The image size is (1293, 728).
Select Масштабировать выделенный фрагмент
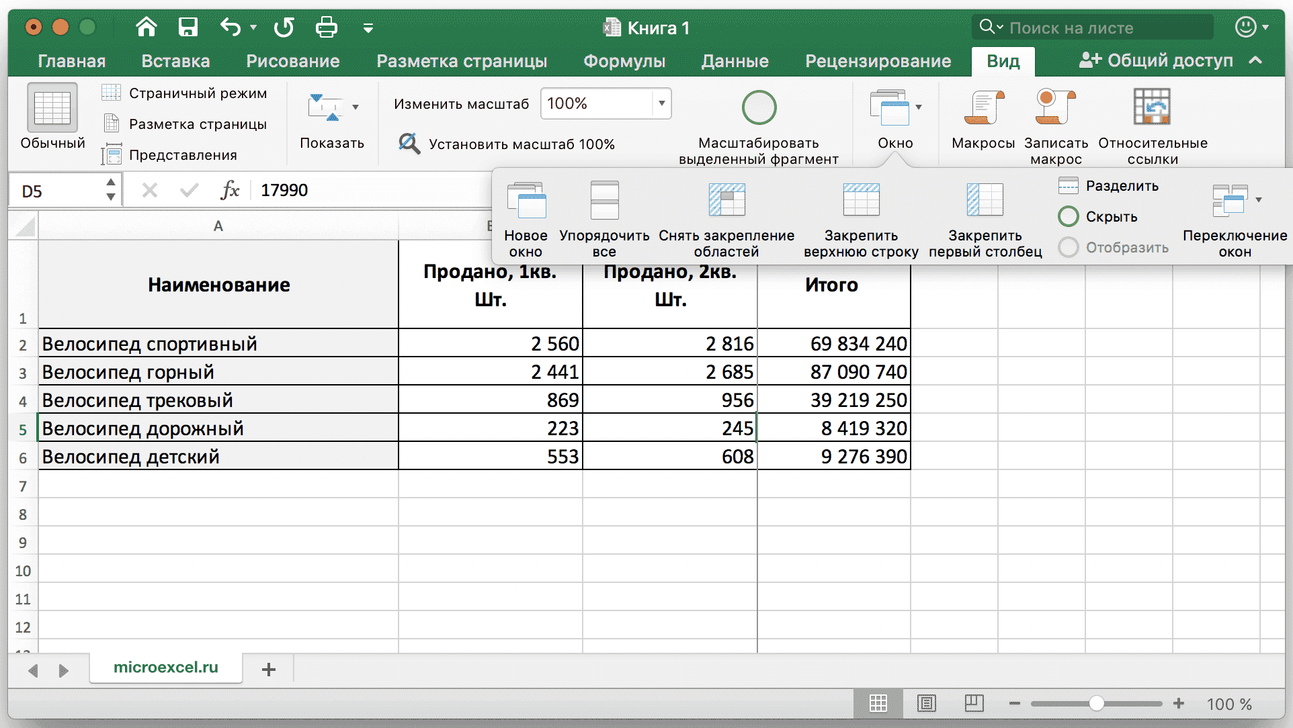click(x=758, y=124)
